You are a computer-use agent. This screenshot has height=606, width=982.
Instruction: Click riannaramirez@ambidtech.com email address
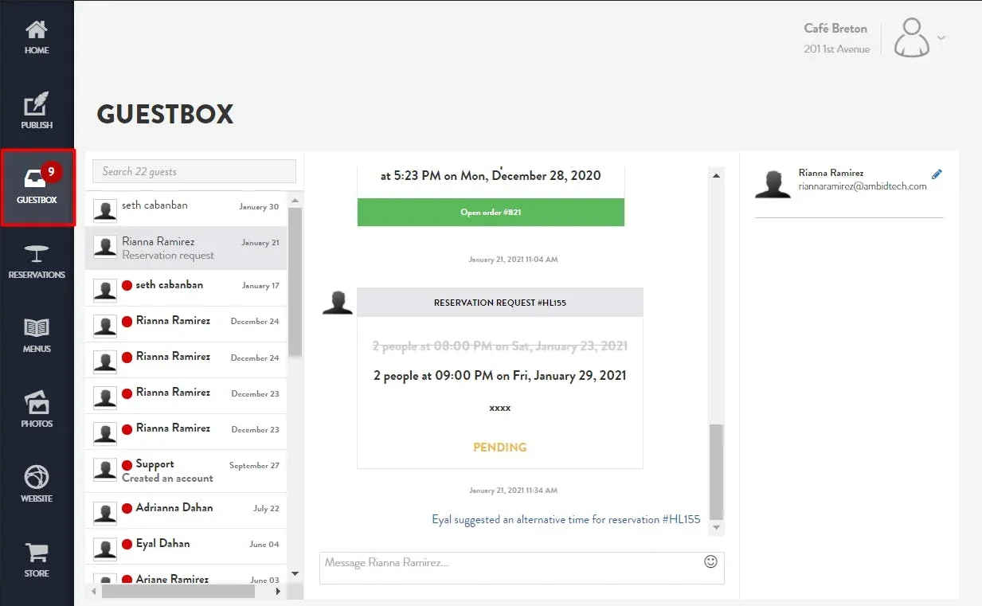(863, 186)
